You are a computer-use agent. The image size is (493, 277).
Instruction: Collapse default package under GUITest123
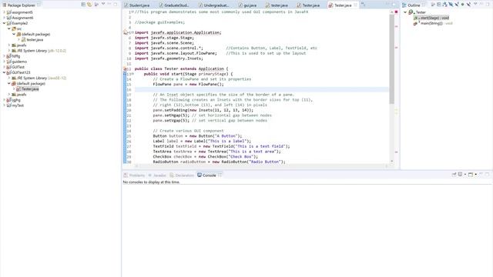click(9, 84)
